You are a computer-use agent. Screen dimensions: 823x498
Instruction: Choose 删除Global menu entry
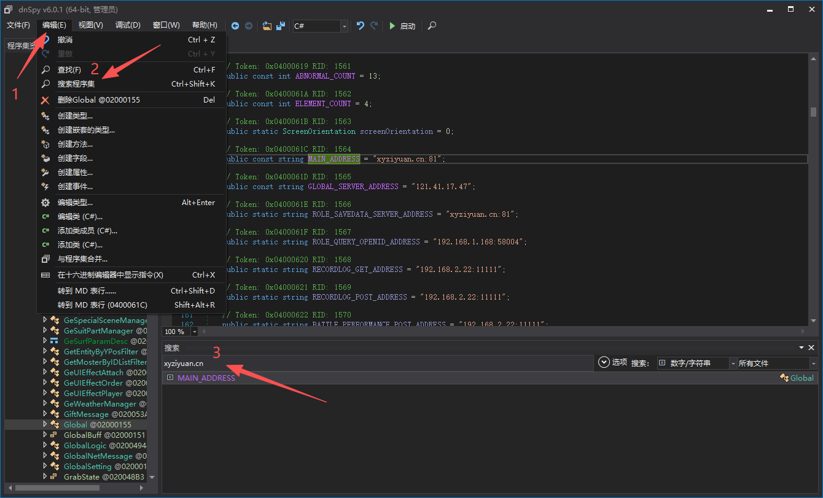coord(98,100)
